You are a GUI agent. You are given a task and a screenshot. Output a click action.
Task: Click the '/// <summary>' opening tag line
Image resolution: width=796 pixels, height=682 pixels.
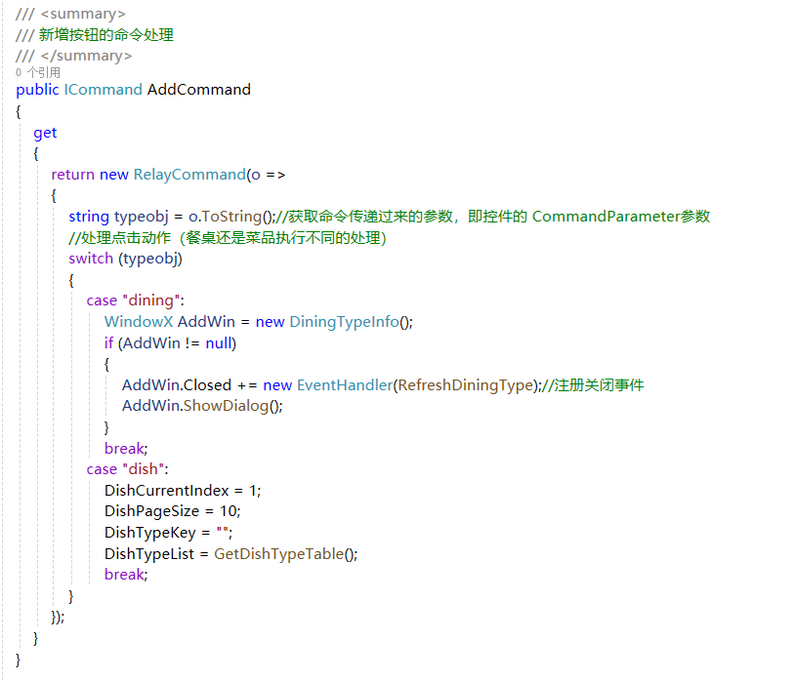pos(70,15)
